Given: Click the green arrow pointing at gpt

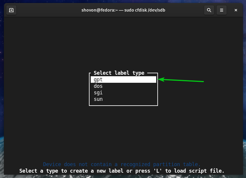Looking at the screenshot, I should coord(181,80).
